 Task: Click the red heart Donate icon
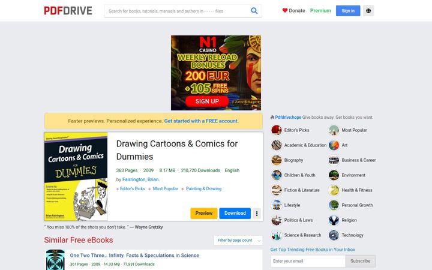point(285,10)
